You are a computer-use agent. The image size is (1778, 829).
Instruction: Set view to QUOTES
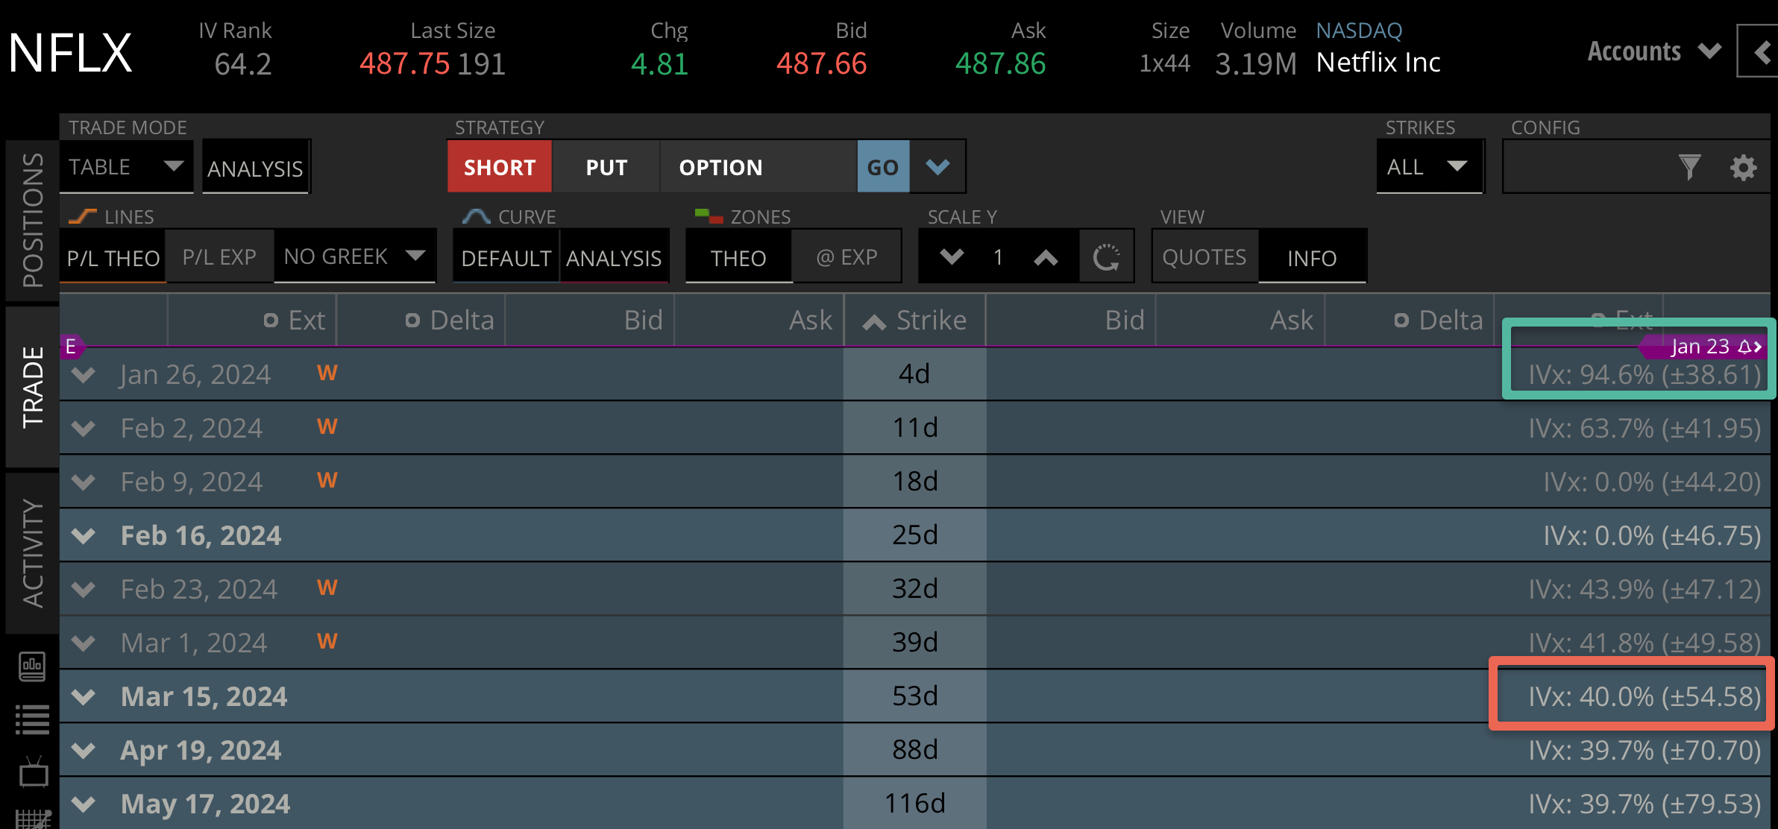(x=1204, y=256)
